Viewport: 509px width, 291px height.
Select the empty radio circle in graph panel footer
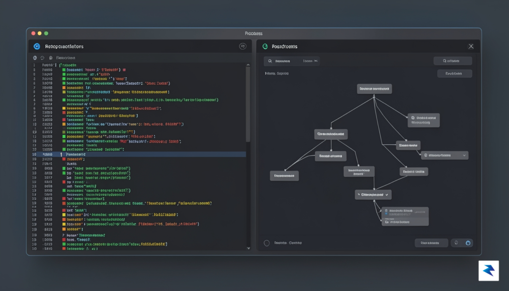tap(267, 243)
